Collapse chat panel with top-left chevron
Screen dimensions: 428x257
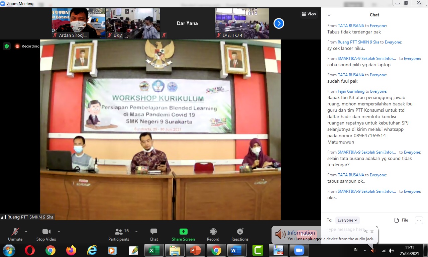[329, 15]
